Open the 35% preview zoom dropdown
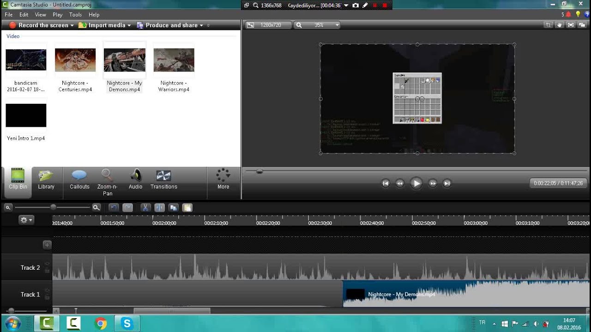 [x=318, y=25]
